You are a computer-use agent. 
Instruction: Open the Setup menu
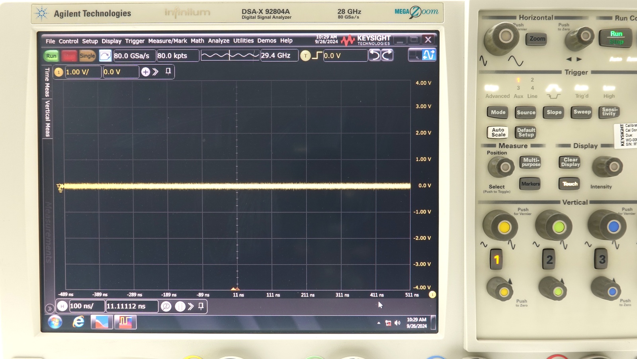pyautogui.click(x=90, y=41)
